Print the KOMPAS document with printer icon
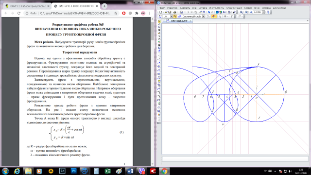 pyautogui.click(x=174, y=12)
